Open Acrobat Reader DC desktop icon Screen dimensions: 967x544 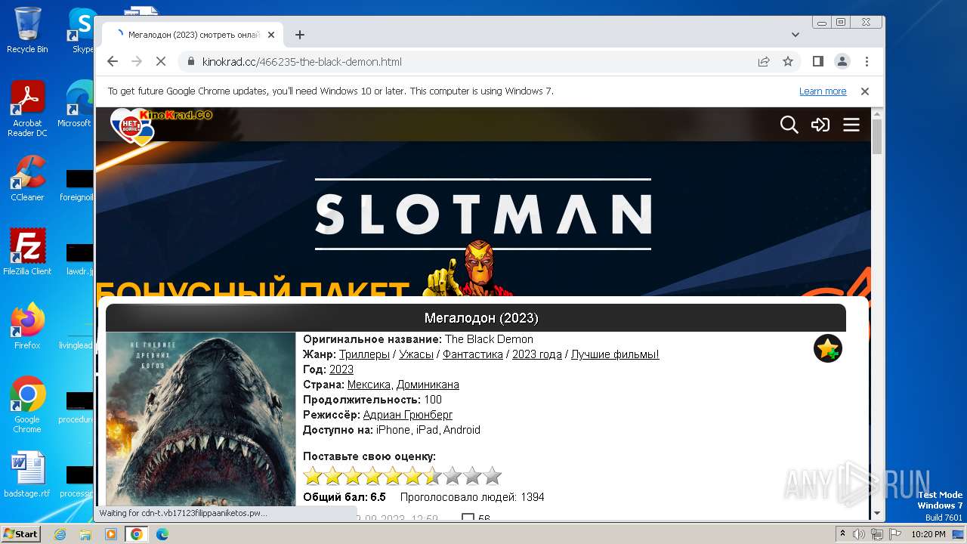27,110
